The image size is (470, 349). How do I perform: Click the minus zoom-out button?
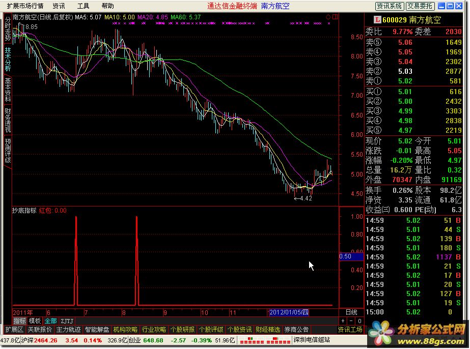(x=351, y=321)
